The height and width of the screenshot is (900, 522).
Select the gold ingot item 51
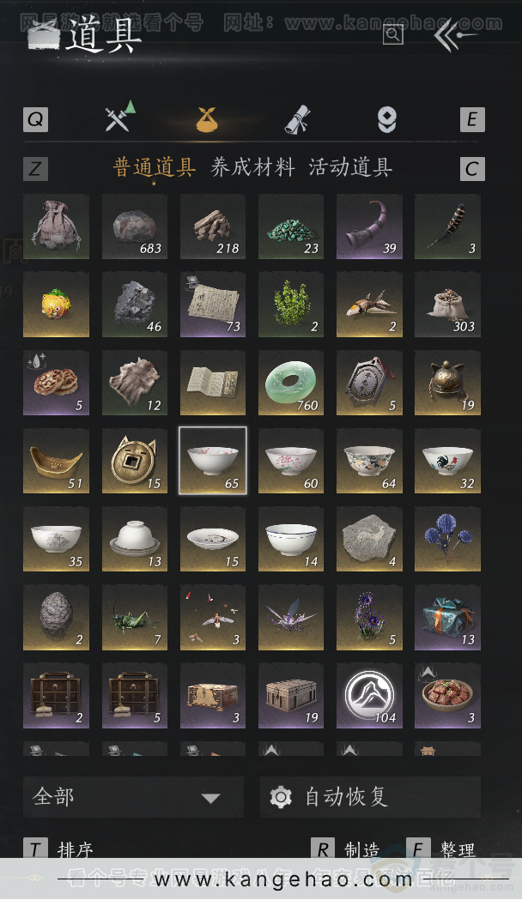click(56, 461)
